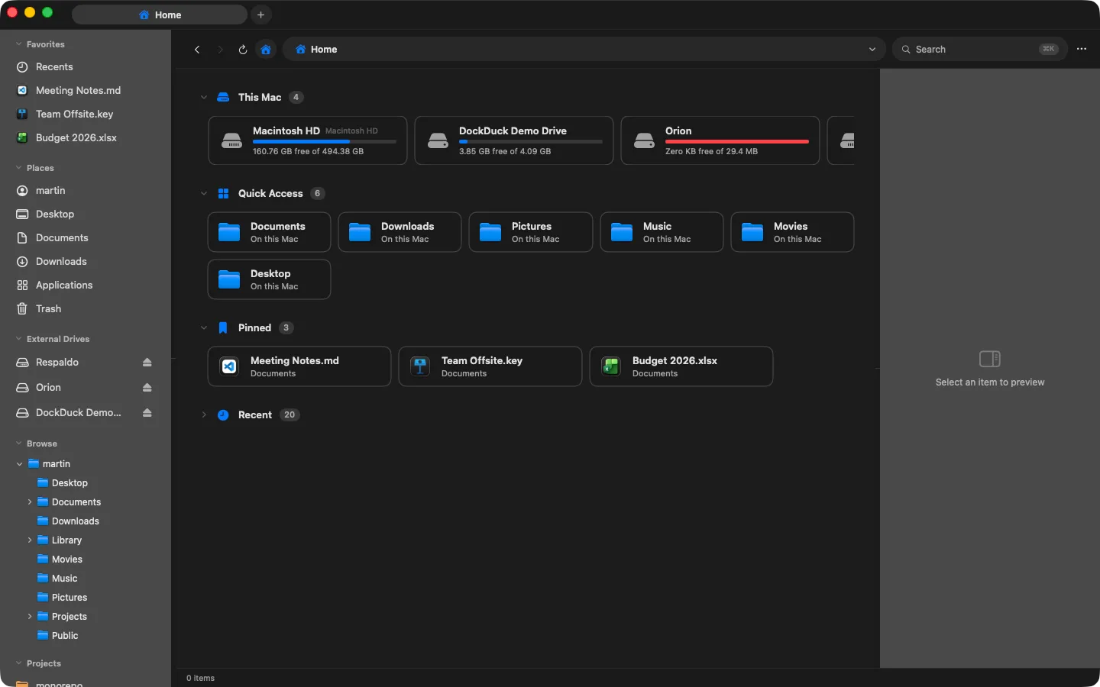Screen dimensions: 1100x687
Task: Click the Home path bar
Action: 584,49
